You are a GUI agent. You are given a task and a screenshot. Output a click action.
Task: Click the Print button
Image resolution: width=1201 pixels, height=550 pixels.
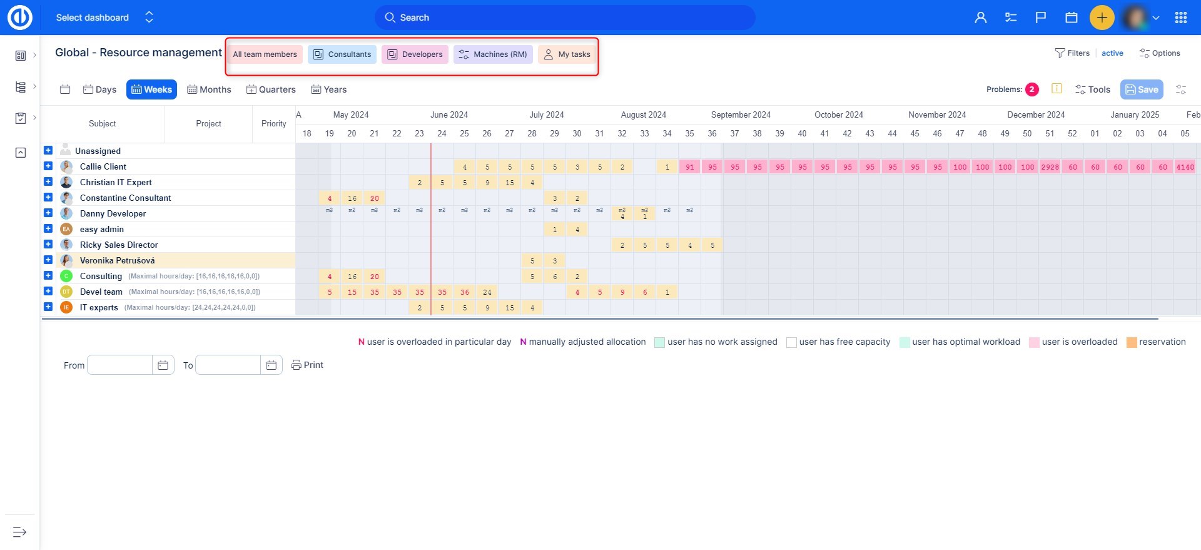[x=308, y=365]
